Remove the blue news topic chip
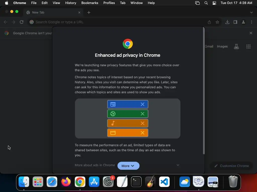Screen dimensions: 257x192 143,104
